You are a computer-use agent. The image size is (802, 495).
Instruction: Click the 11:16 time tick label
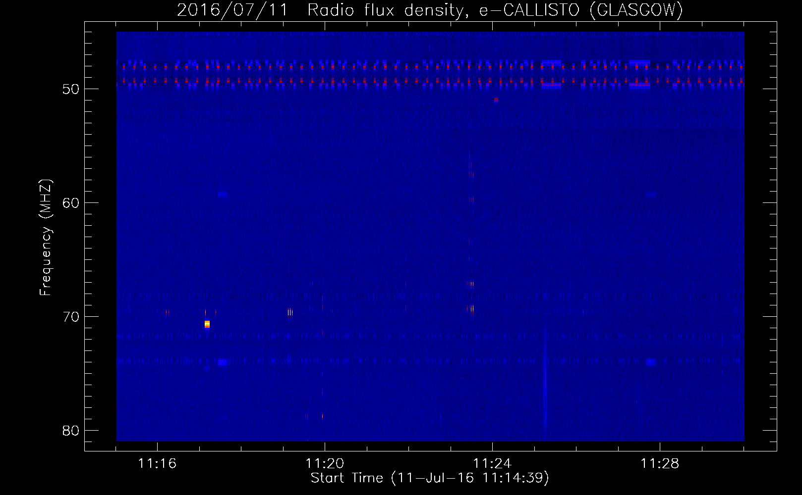[x=157, y=463]
